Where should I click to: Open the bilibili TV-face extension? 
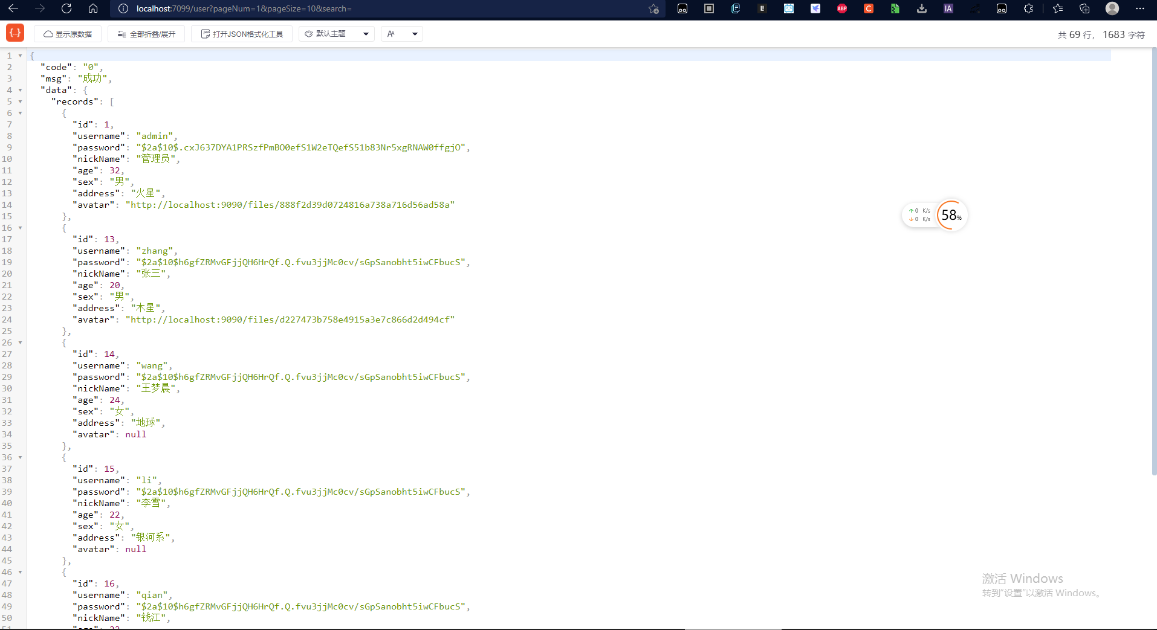coord(789,8)
